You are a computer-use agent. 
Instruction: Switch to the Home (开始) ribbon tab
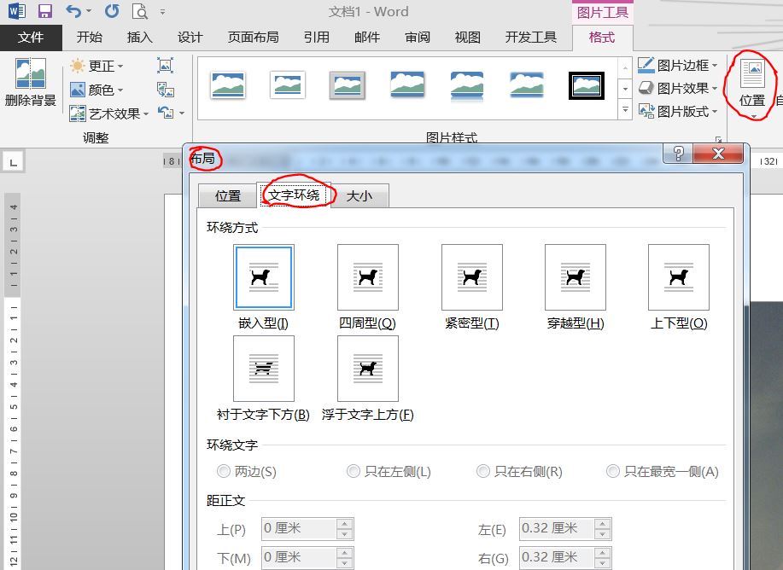coord(90,38)
